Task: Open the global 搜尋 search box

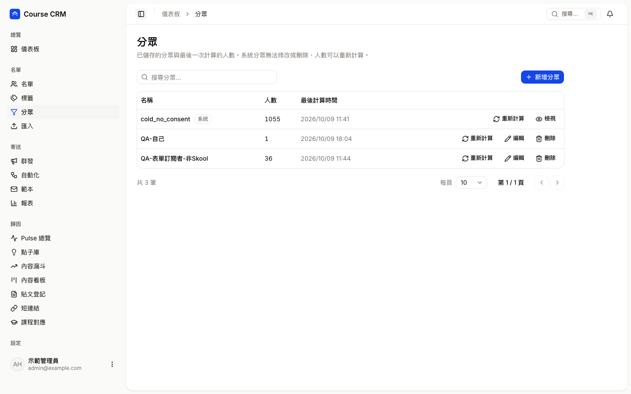Action: pos(574,14)
